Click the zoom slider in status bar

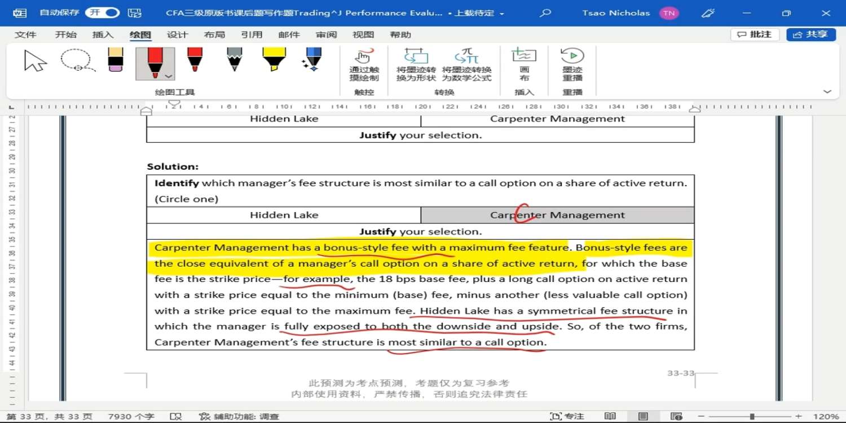click(752, 416)
